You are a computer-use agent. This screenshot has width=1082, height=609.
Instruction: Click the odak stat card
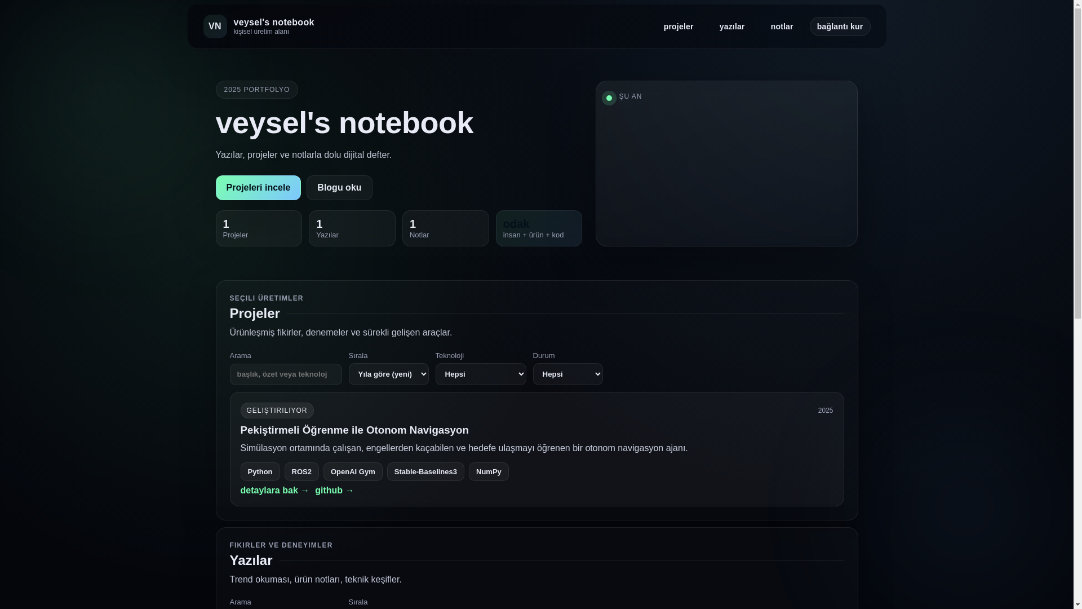click(539, 228)
